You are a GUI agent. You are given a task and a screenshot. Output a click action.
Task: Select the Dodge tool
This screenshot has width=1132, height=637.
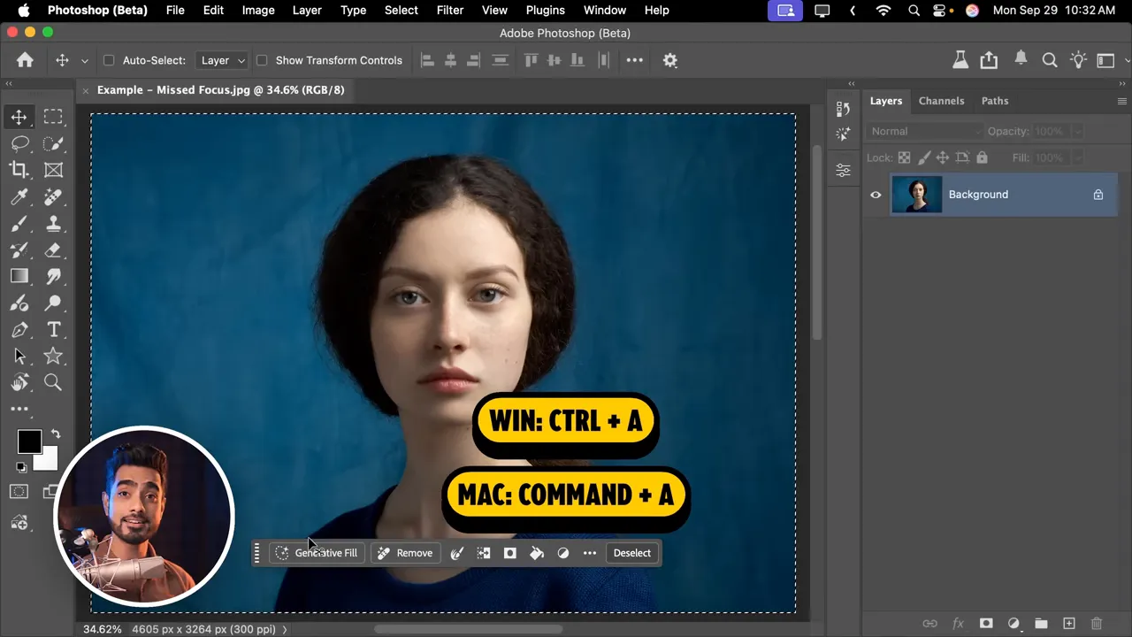(53, 303)
